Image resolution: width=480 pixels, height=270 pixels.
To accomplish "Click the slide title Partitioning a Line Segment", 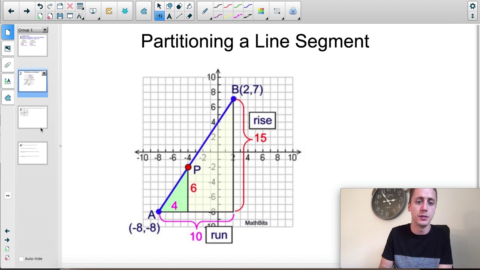I will (x=255, y=41).
